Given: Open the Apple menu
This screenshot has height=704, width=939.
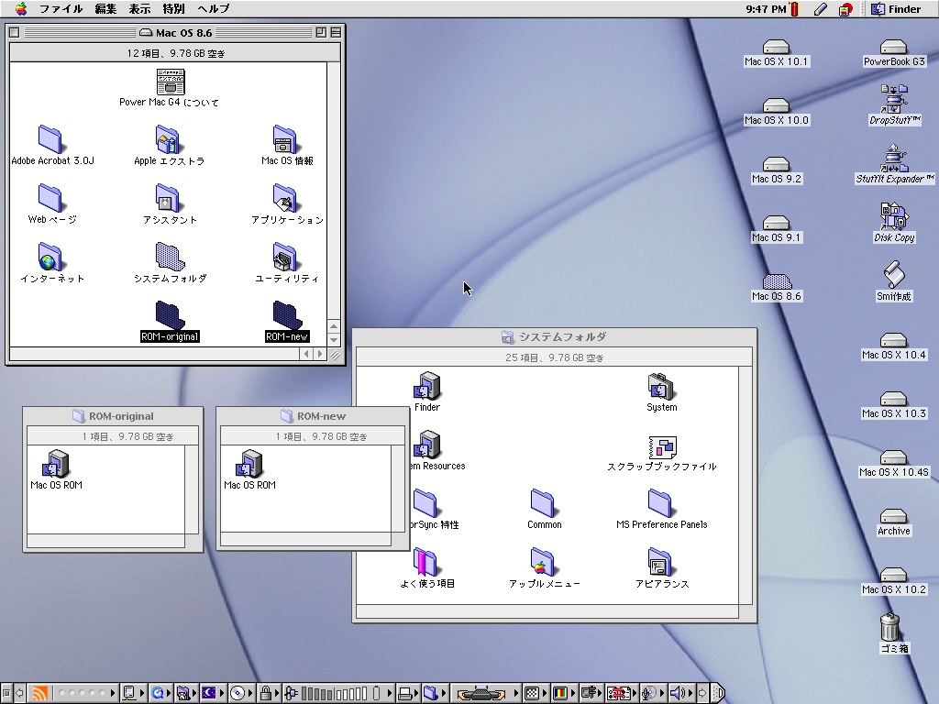Looking at the screenshot, I should click(x=21, y=8).
